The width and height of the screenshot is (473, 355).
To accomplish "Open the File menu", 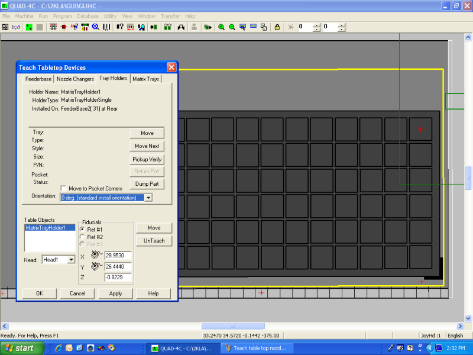I will pyautogui.click(x=6, y=17).
